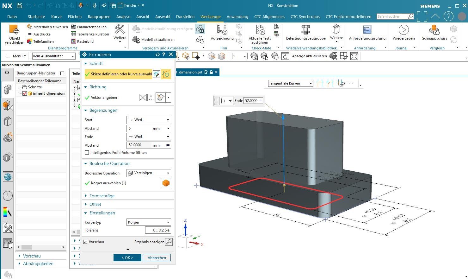This screenshot has width=468, height=279.
Task: Open the Tangentiale Kurven dropdown
Action: pos(290,83)
